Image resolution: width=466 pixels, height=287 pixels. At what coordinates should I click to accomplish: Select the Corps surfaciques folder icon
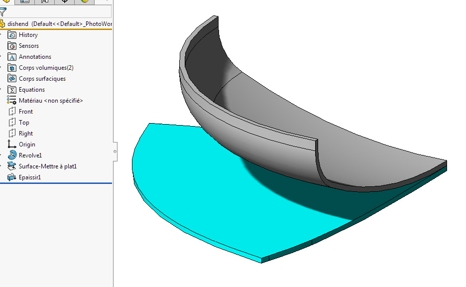click(x=11, y=78)
